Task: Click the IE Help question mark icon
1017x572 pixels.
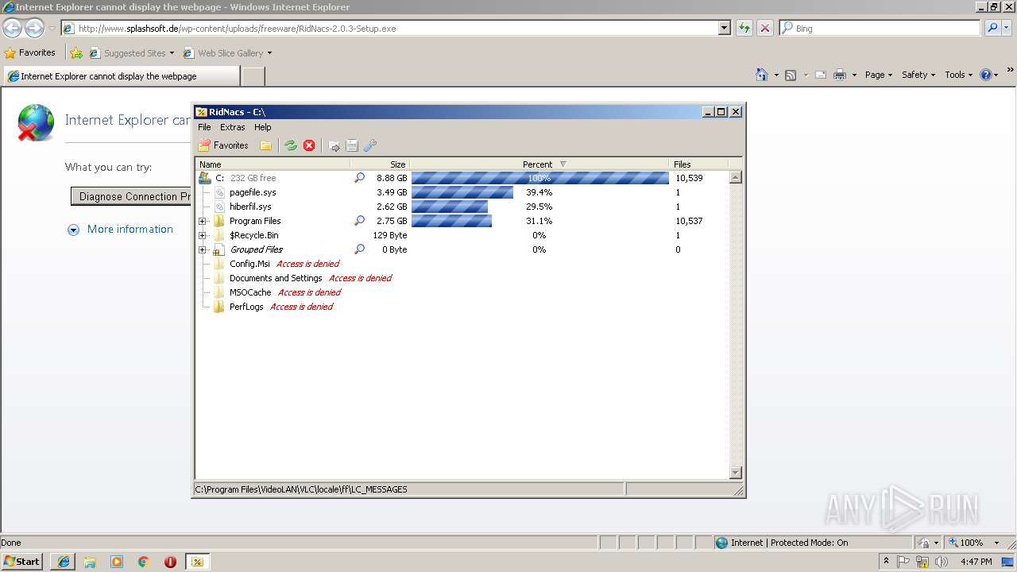Action: click(986, 75)
